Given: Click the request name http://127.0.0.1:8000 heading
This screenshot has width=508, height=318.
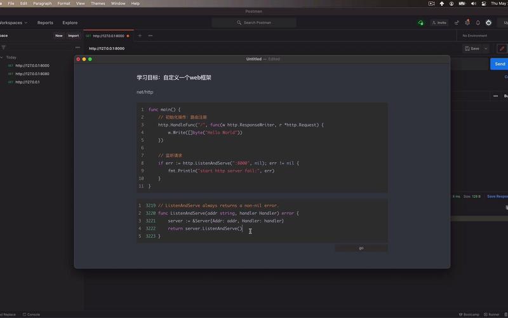Looking at the screenshot, I should tap(107, 48).
